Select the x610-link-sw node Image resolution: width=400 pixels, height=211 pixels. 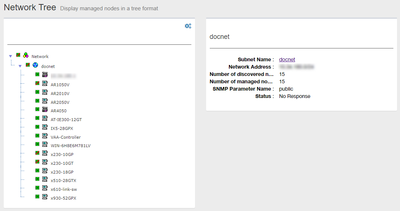(64, 189)
